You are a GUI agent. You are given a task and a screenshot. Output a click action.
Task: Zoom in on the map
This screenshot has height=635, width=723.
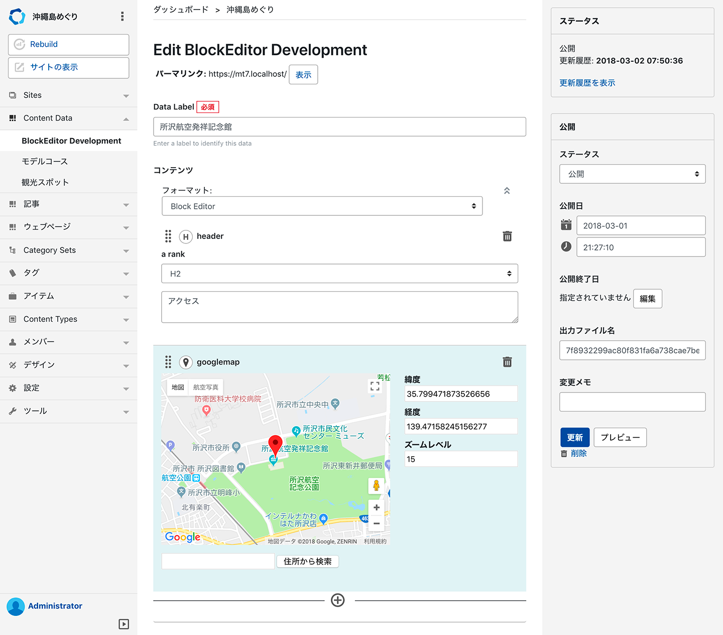click(377, 507)
